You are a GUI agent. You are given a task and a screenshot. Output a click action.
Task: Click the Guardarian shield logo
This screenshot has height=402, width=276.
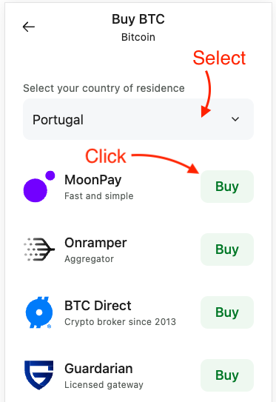click(x=39, y=375)
